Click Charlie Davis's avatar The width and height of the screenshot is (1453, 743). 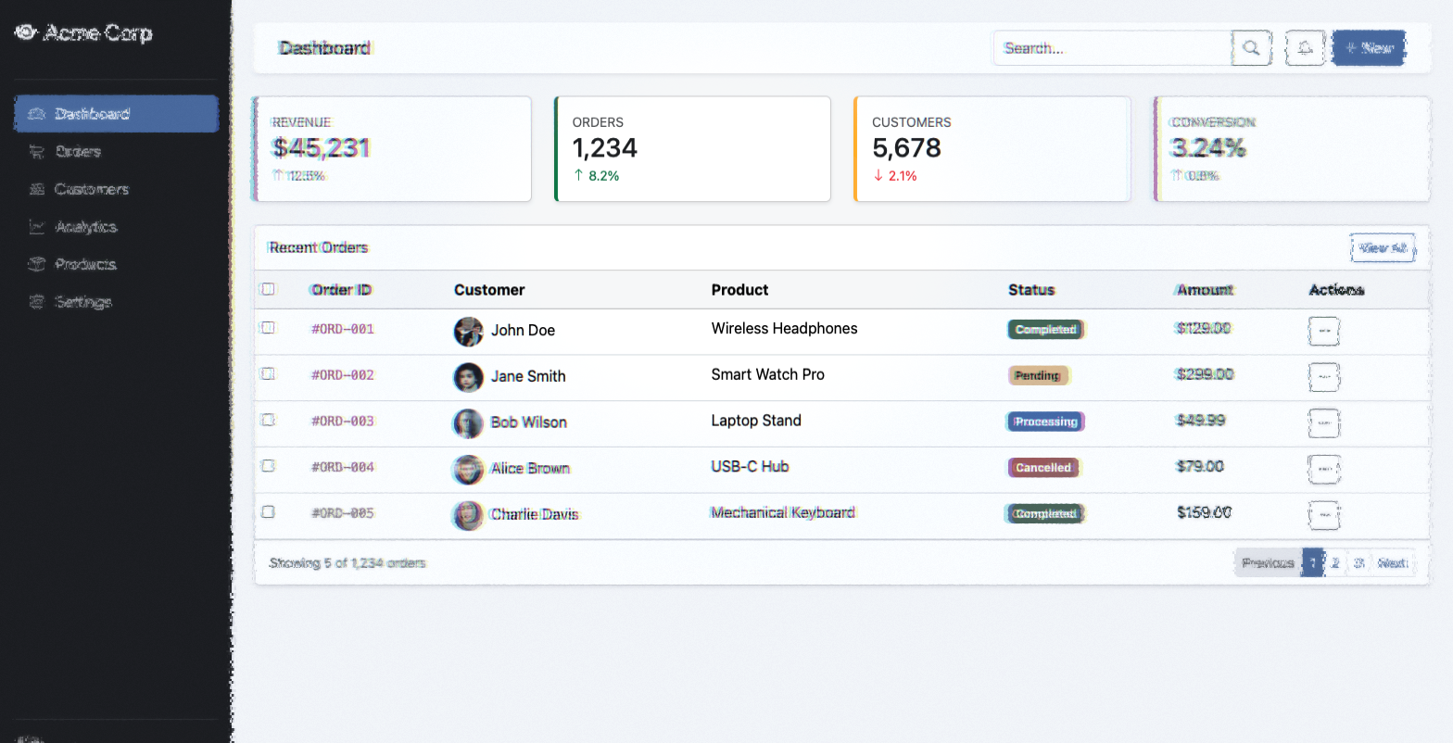(x=469, y=515)
